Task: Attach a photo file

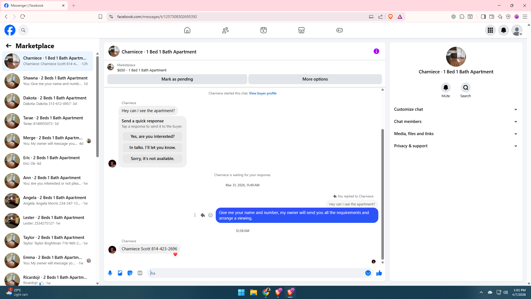Action: pos(120,273)
